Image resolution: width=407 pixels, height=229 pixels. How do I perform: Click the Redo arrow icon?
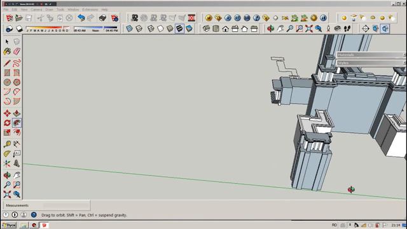pos(90,18)
